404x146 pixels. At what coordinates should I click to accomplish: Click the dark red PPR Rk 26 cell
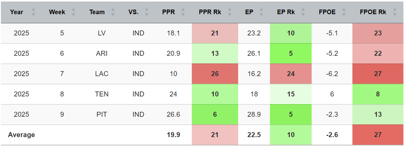point(215,74)
